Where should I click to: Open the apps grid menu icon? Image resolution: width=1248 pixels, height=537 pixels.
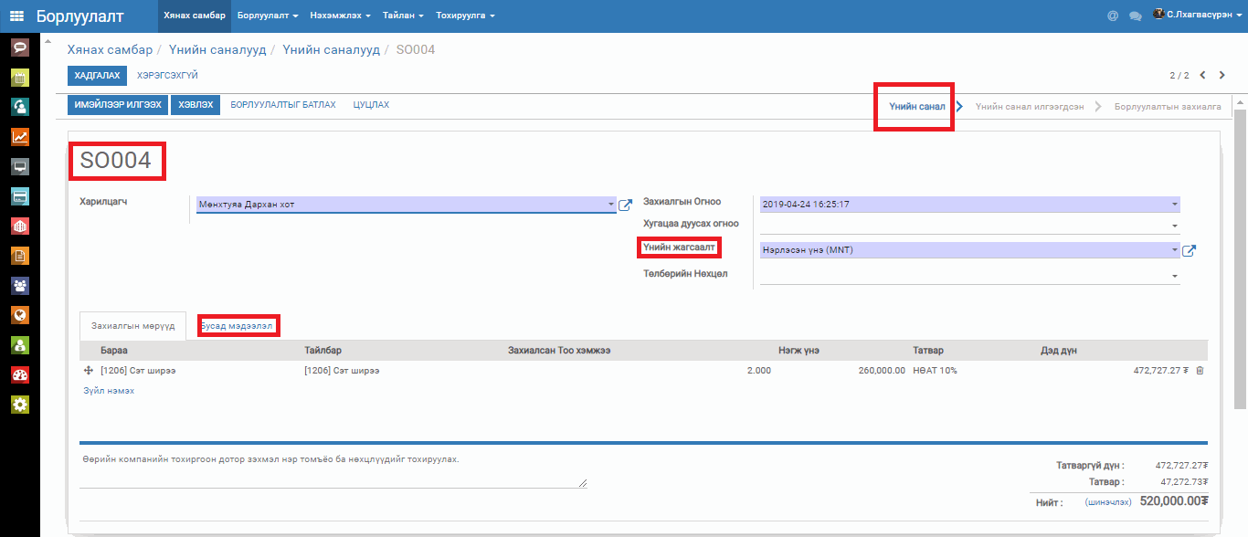click(16, 16)
